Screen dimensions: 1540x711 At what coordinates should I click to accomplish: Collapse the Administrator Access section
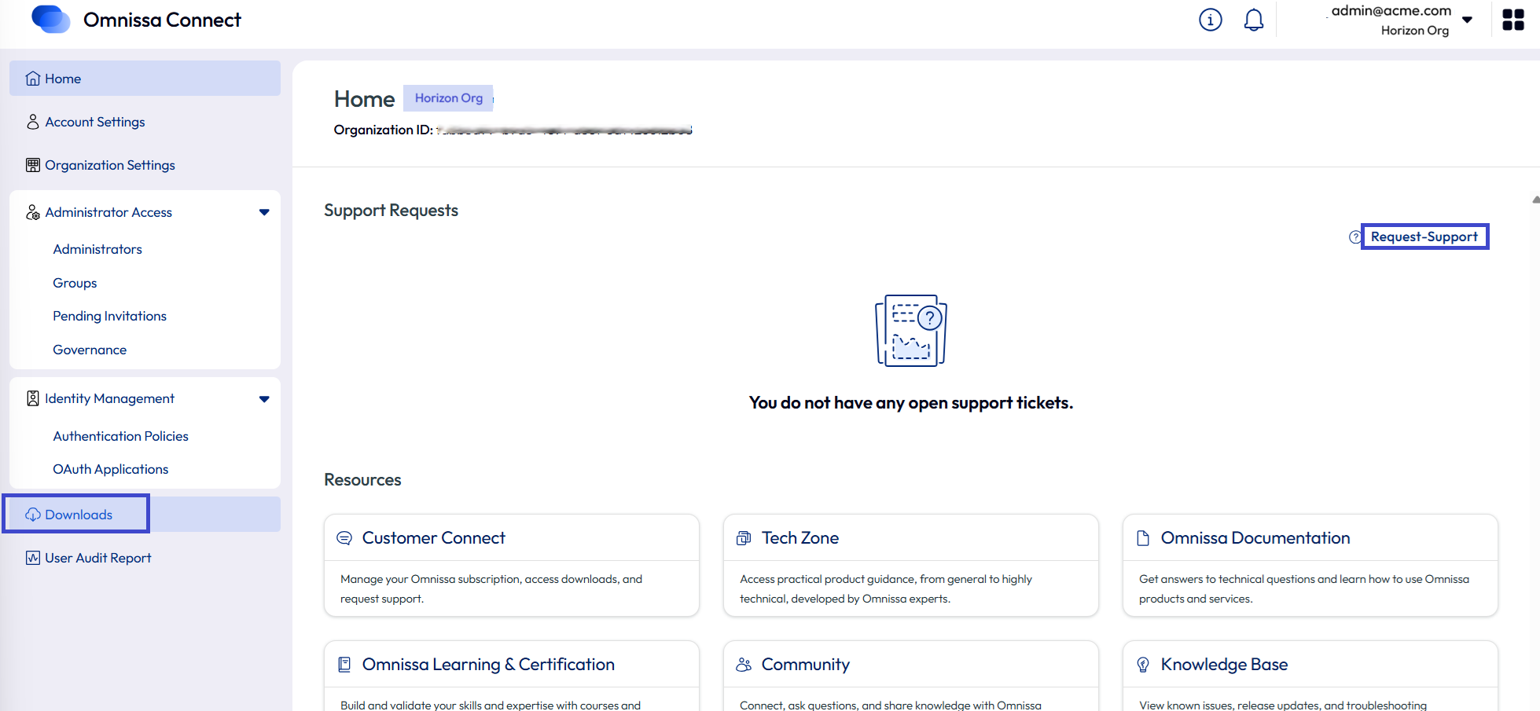(x=264, y=212)
